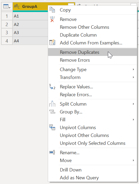
Task: Choose Add Column From Examples...
Action: [x=92, y=43]
